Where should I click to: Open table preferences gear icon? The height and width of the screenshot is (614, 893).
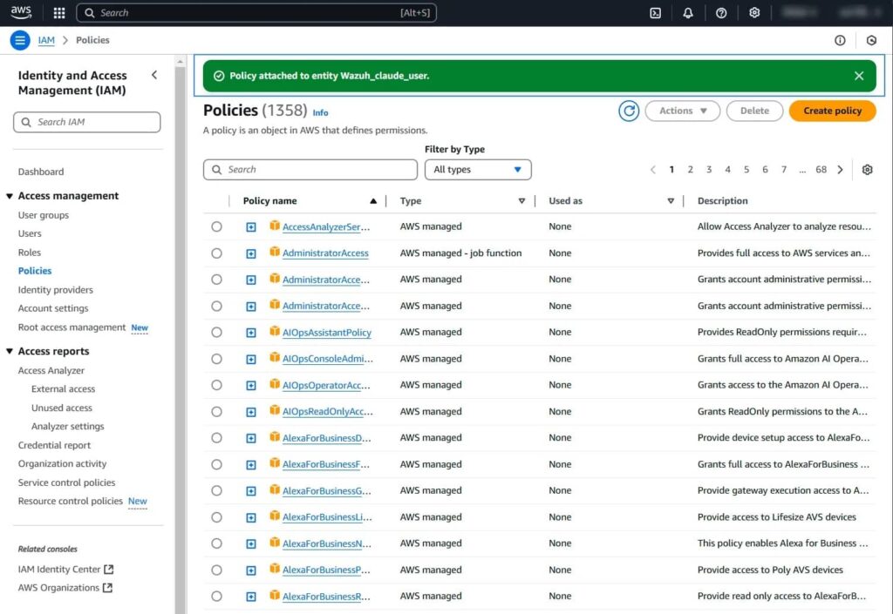tap(867, 170)
